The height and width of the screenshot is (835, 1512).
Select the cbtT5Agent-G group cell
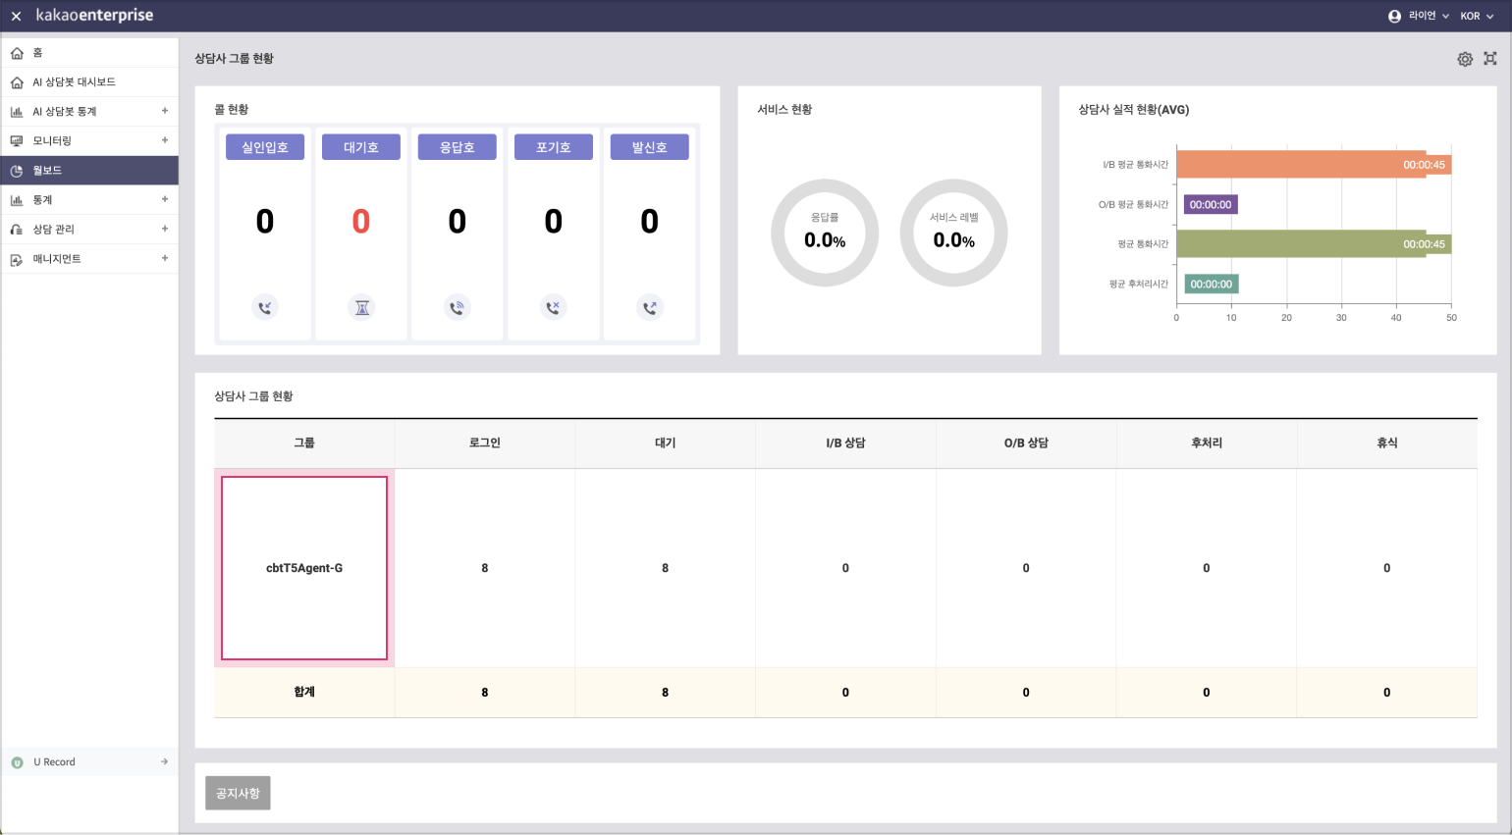[304, 568]
